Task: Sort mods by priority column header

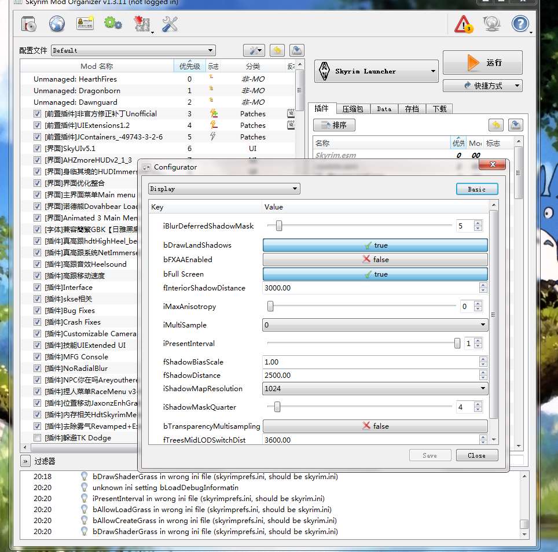Action: pyautogui.click(x=190, y=66)
